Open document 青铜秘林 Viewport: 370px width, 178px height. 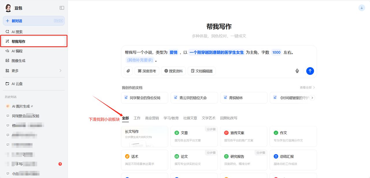click(244, 98)
